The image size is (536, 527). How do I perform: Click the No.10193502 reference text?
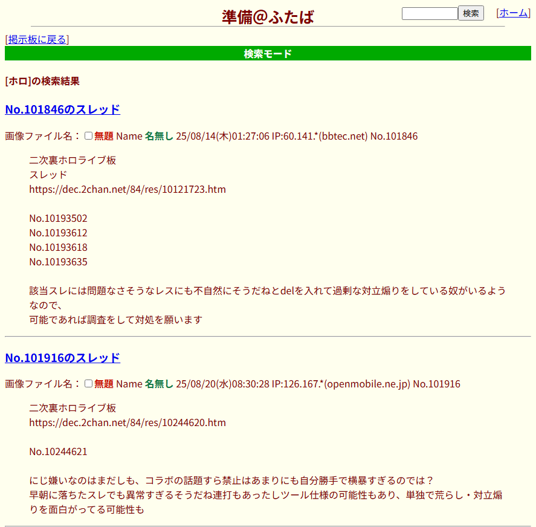58,218
